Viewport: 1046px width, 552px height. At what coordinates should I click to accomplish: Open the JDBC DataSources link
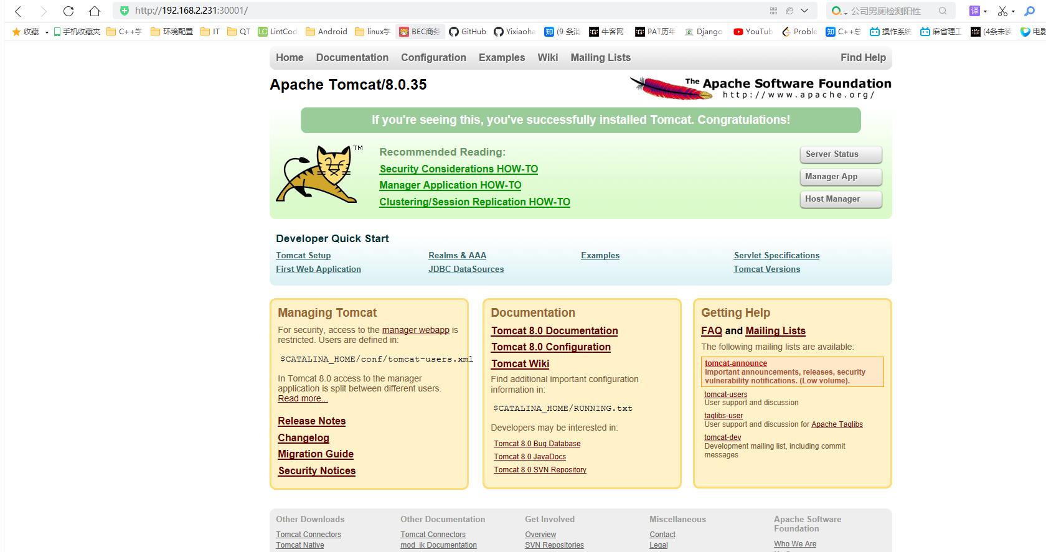click(x=466, y=269)
